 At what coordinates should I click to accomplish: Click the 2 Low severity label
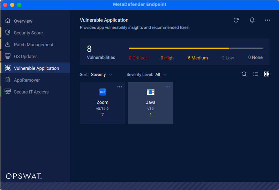[x=228, y=58]
